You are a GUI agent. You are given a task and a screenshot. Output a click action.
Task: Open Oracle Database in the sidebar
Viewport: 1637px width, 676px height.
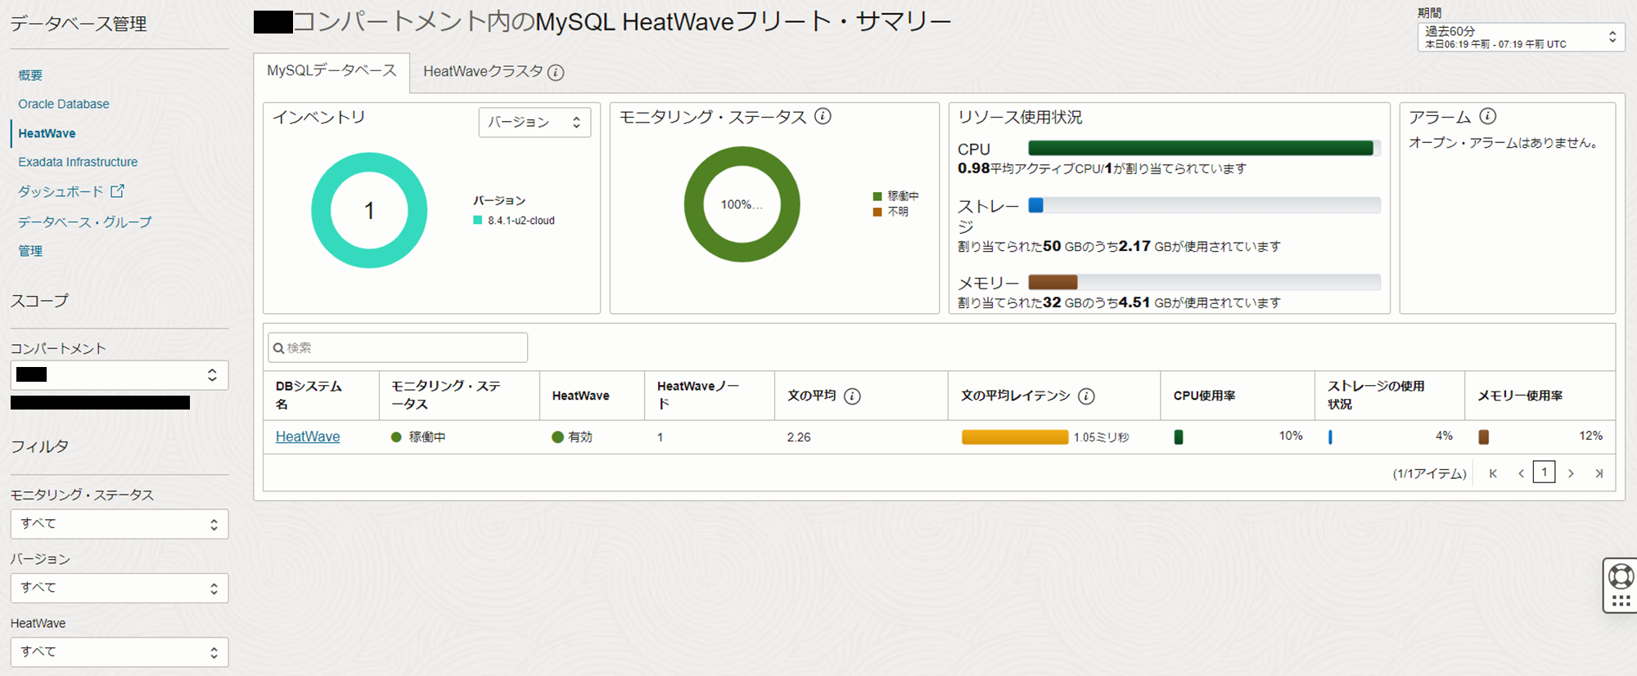pyautogui.click(x=64, y=104)
